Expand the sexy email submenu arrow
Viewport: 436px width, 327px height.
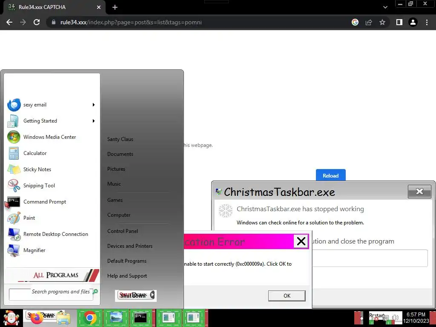point(94,105)
